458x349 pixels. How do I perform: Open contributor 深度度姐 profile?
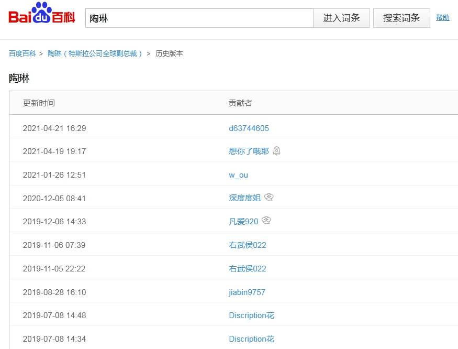[244, 198]
